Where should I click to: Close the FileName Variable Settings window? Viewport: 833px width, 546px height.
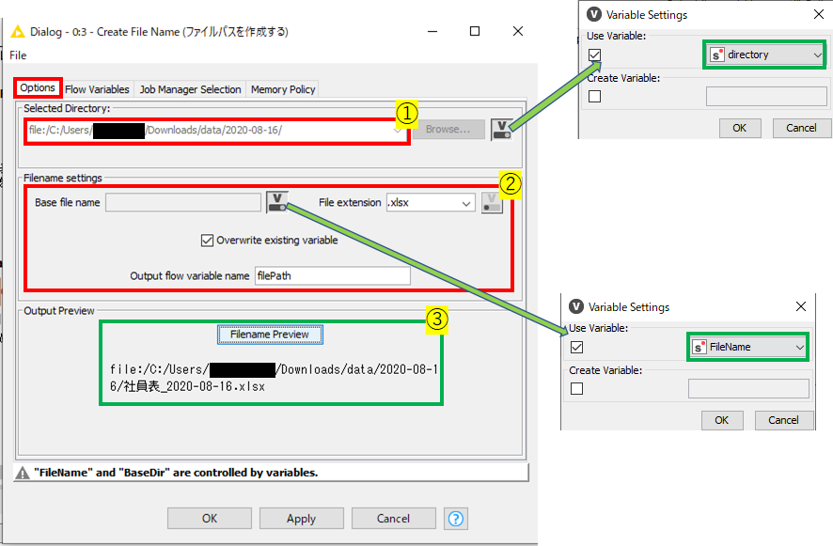tap(801, 306)
